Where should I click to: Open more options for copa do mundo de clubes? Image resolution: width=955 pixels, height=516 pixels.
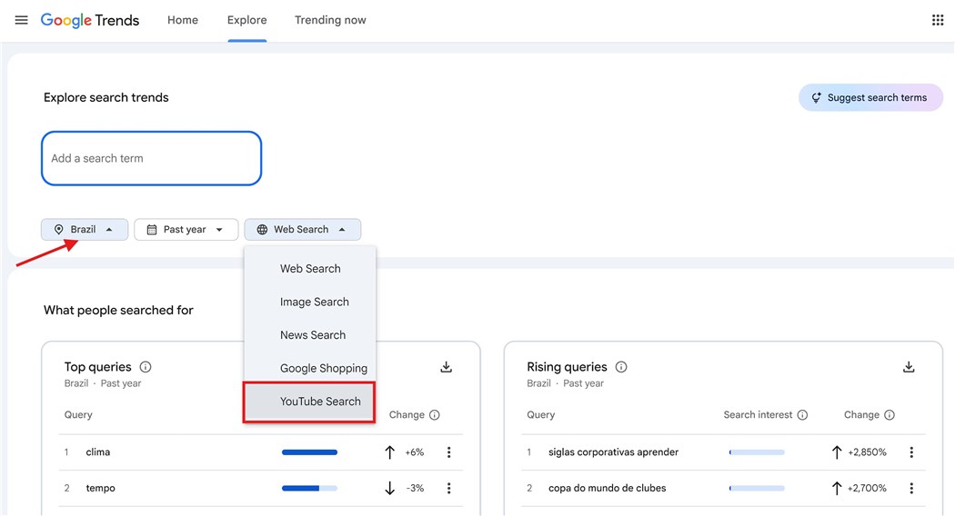(911, 488)
